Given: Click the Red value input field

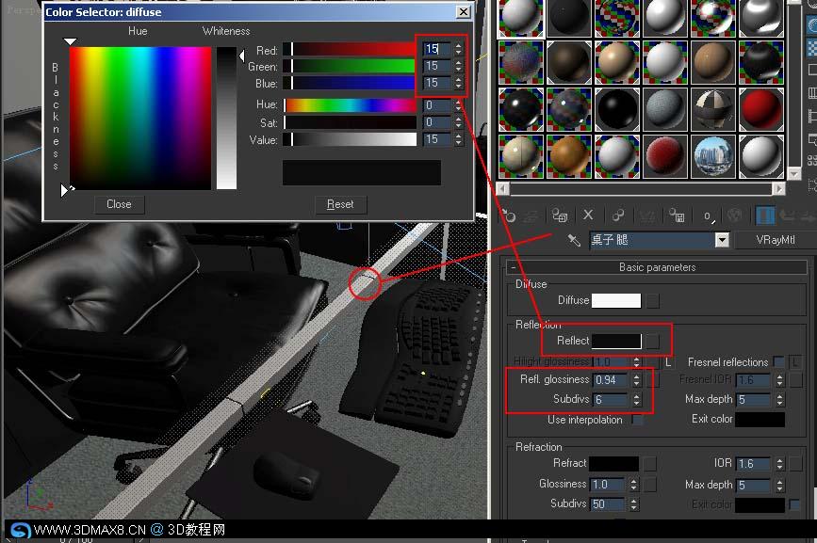Looking at the screenshot, I should (437, 50).
